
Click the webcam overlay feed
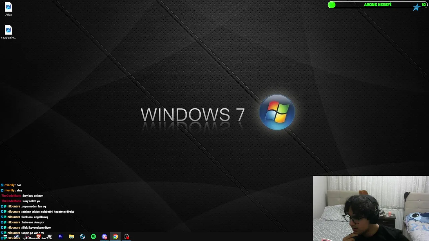(371, 208)
